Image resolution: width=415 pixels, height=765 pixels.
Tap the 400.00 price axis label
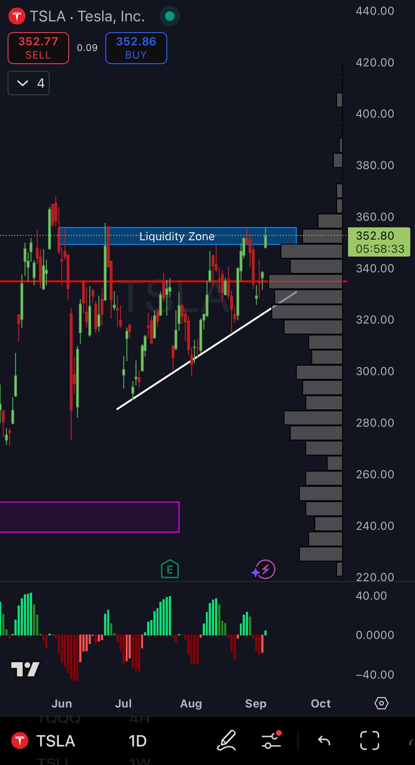coord(375,114)
